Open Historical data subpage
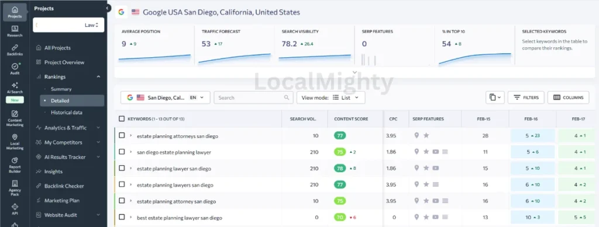The image size is (599, 227). (x=67, y=113)
